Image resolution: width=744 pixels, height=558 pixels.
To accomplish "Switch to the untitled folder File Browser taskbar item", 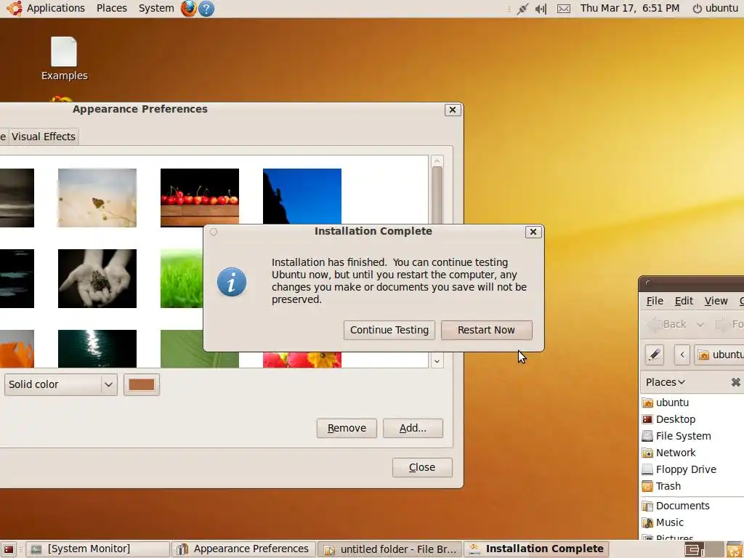I will (x=389, y=549).
